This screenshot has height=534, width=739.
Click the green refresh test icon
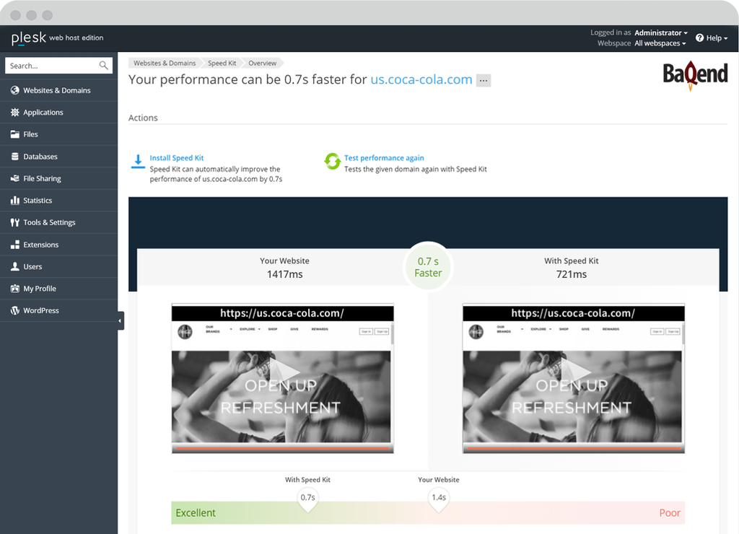click(x=332, y=161)
